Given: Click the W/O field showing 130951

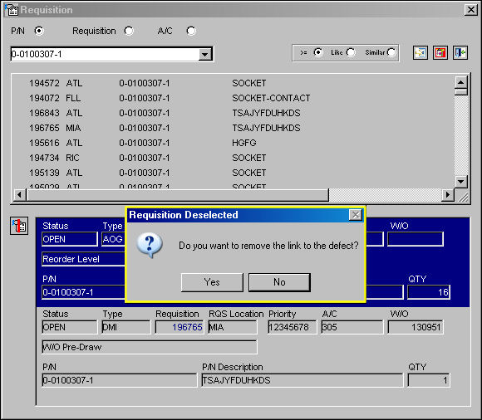Looking at the screenshot, I should click(416, 327).
